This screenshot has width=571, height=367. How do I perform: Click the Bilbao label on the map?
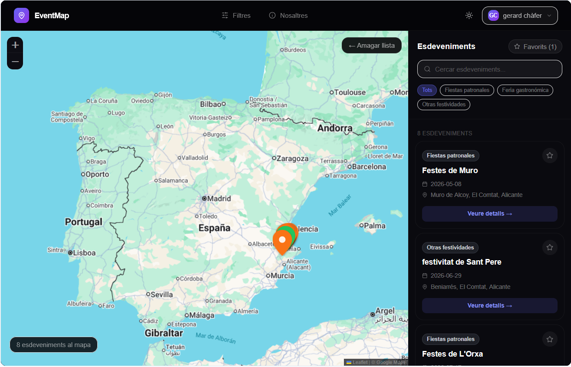(211, 104)
